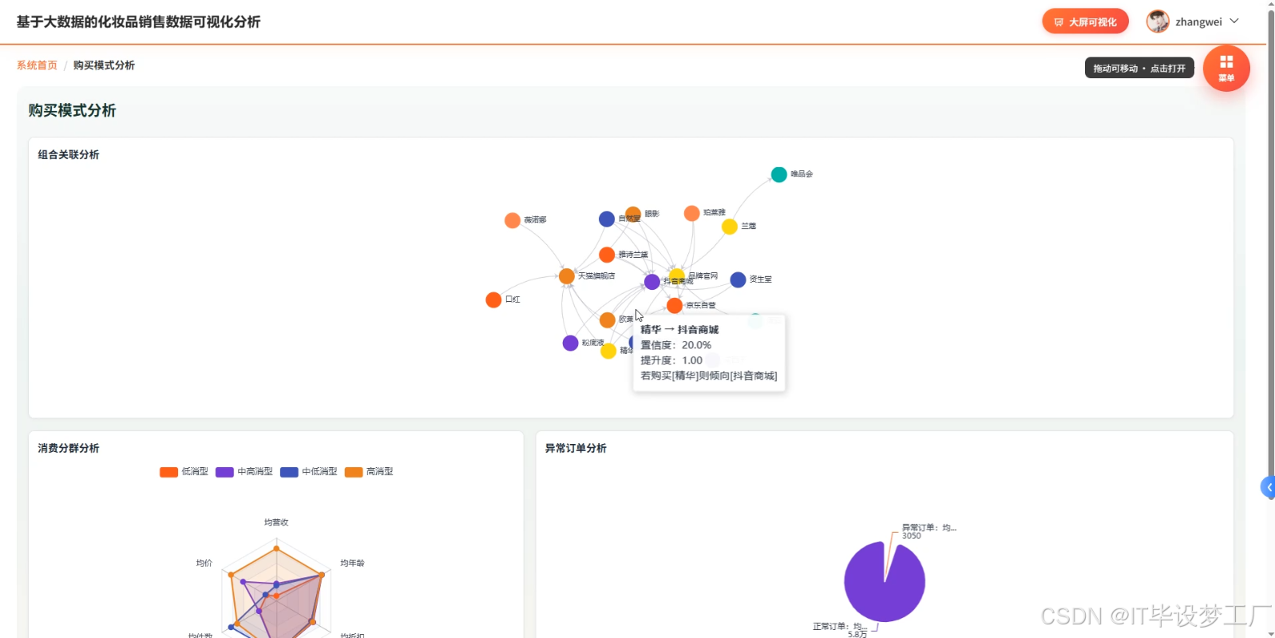Click the 均年龄 radar axis label
This screenshot has width=1275, height=638.
[352, 563]
